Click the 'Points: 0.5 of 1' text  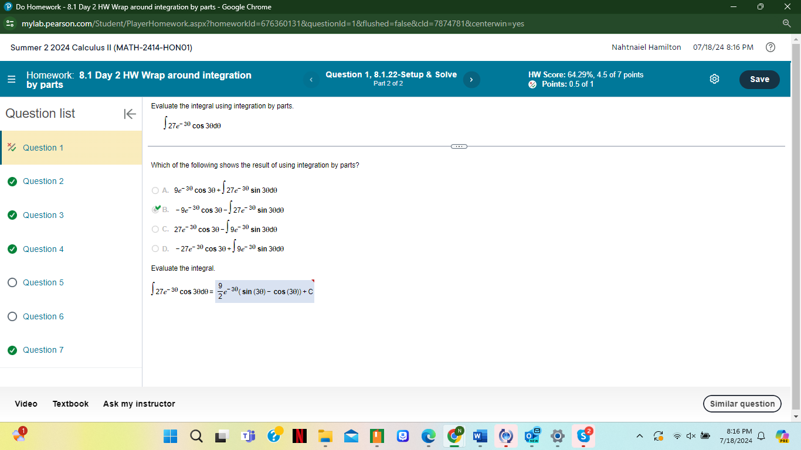pyautogui.click(x=568, y=84)
